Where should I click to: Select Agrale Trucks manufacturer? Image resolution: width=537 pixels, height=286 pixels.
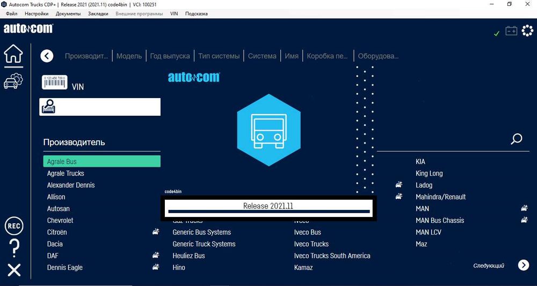(x=66, y=173)
